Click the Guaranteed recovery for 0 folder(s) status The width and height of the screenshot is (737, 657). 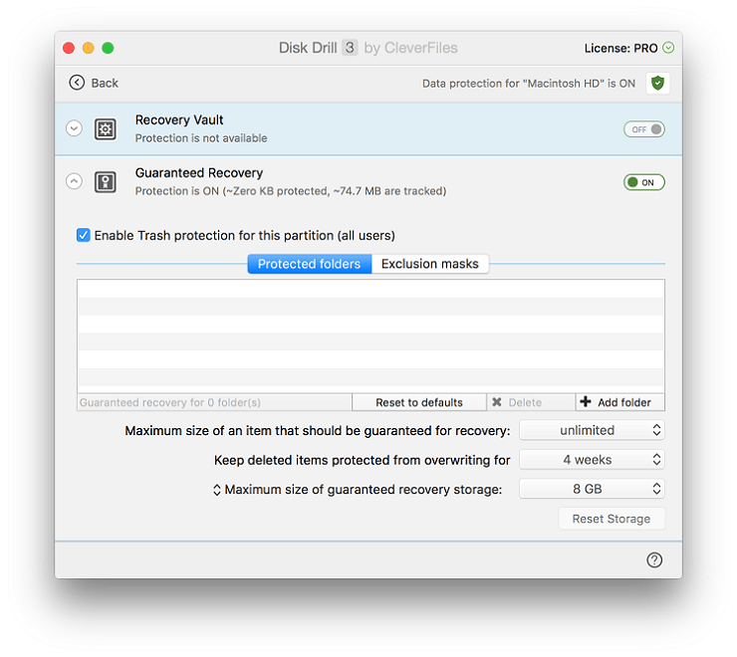tap(170, 402)
